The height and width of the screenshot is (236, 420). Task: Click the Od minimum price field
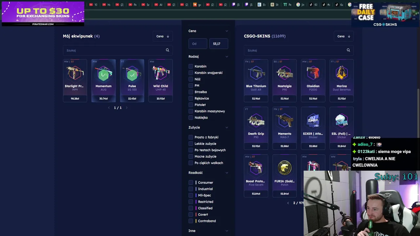(198, 44)
